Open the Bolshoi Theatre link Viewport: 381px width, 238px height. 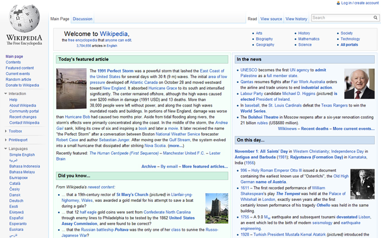point(263,117)
